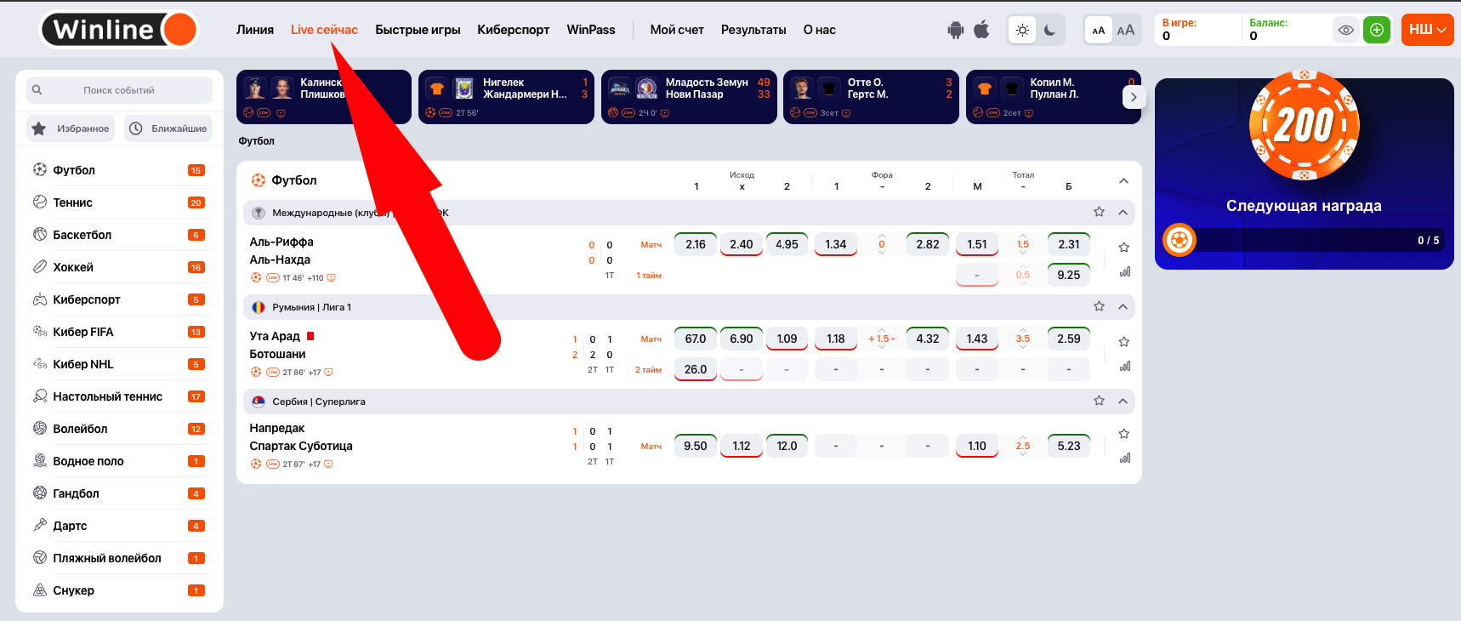
Task: Switch to light theme sun toggle
Action: pyautogui.click(x=1022, y=30)
